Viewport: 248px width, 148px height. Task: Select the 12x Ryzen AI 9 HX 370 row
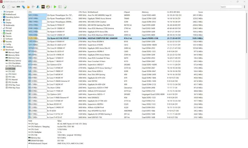click(116, 38)
